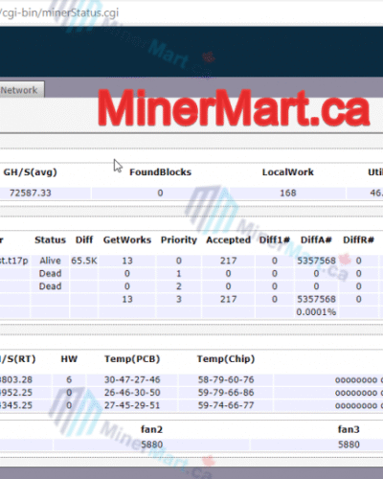The height and width of the screenshot is (479, 383).
Task: Select the Alive status cell
Action: click(x=50, y=261)
